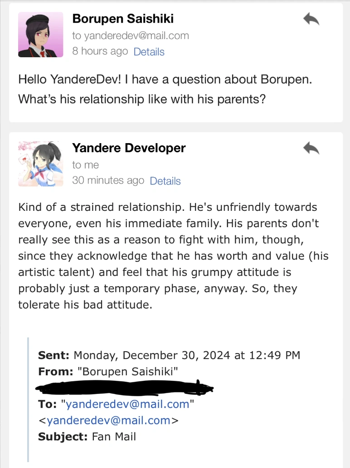Screen dimensions: 350x468
Task: Tap the "to me" recipient line
Action: click(85, 165)
